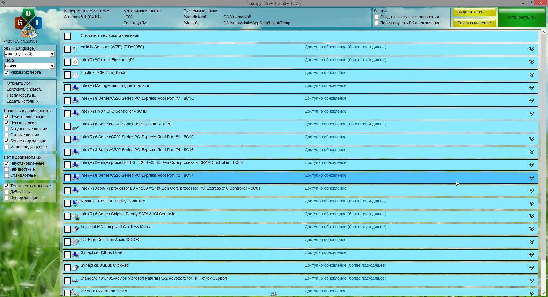Expand the Synaptics SMBus ClickPad row
This screenshot has height=297, width=548.
(x=531, y=268)
